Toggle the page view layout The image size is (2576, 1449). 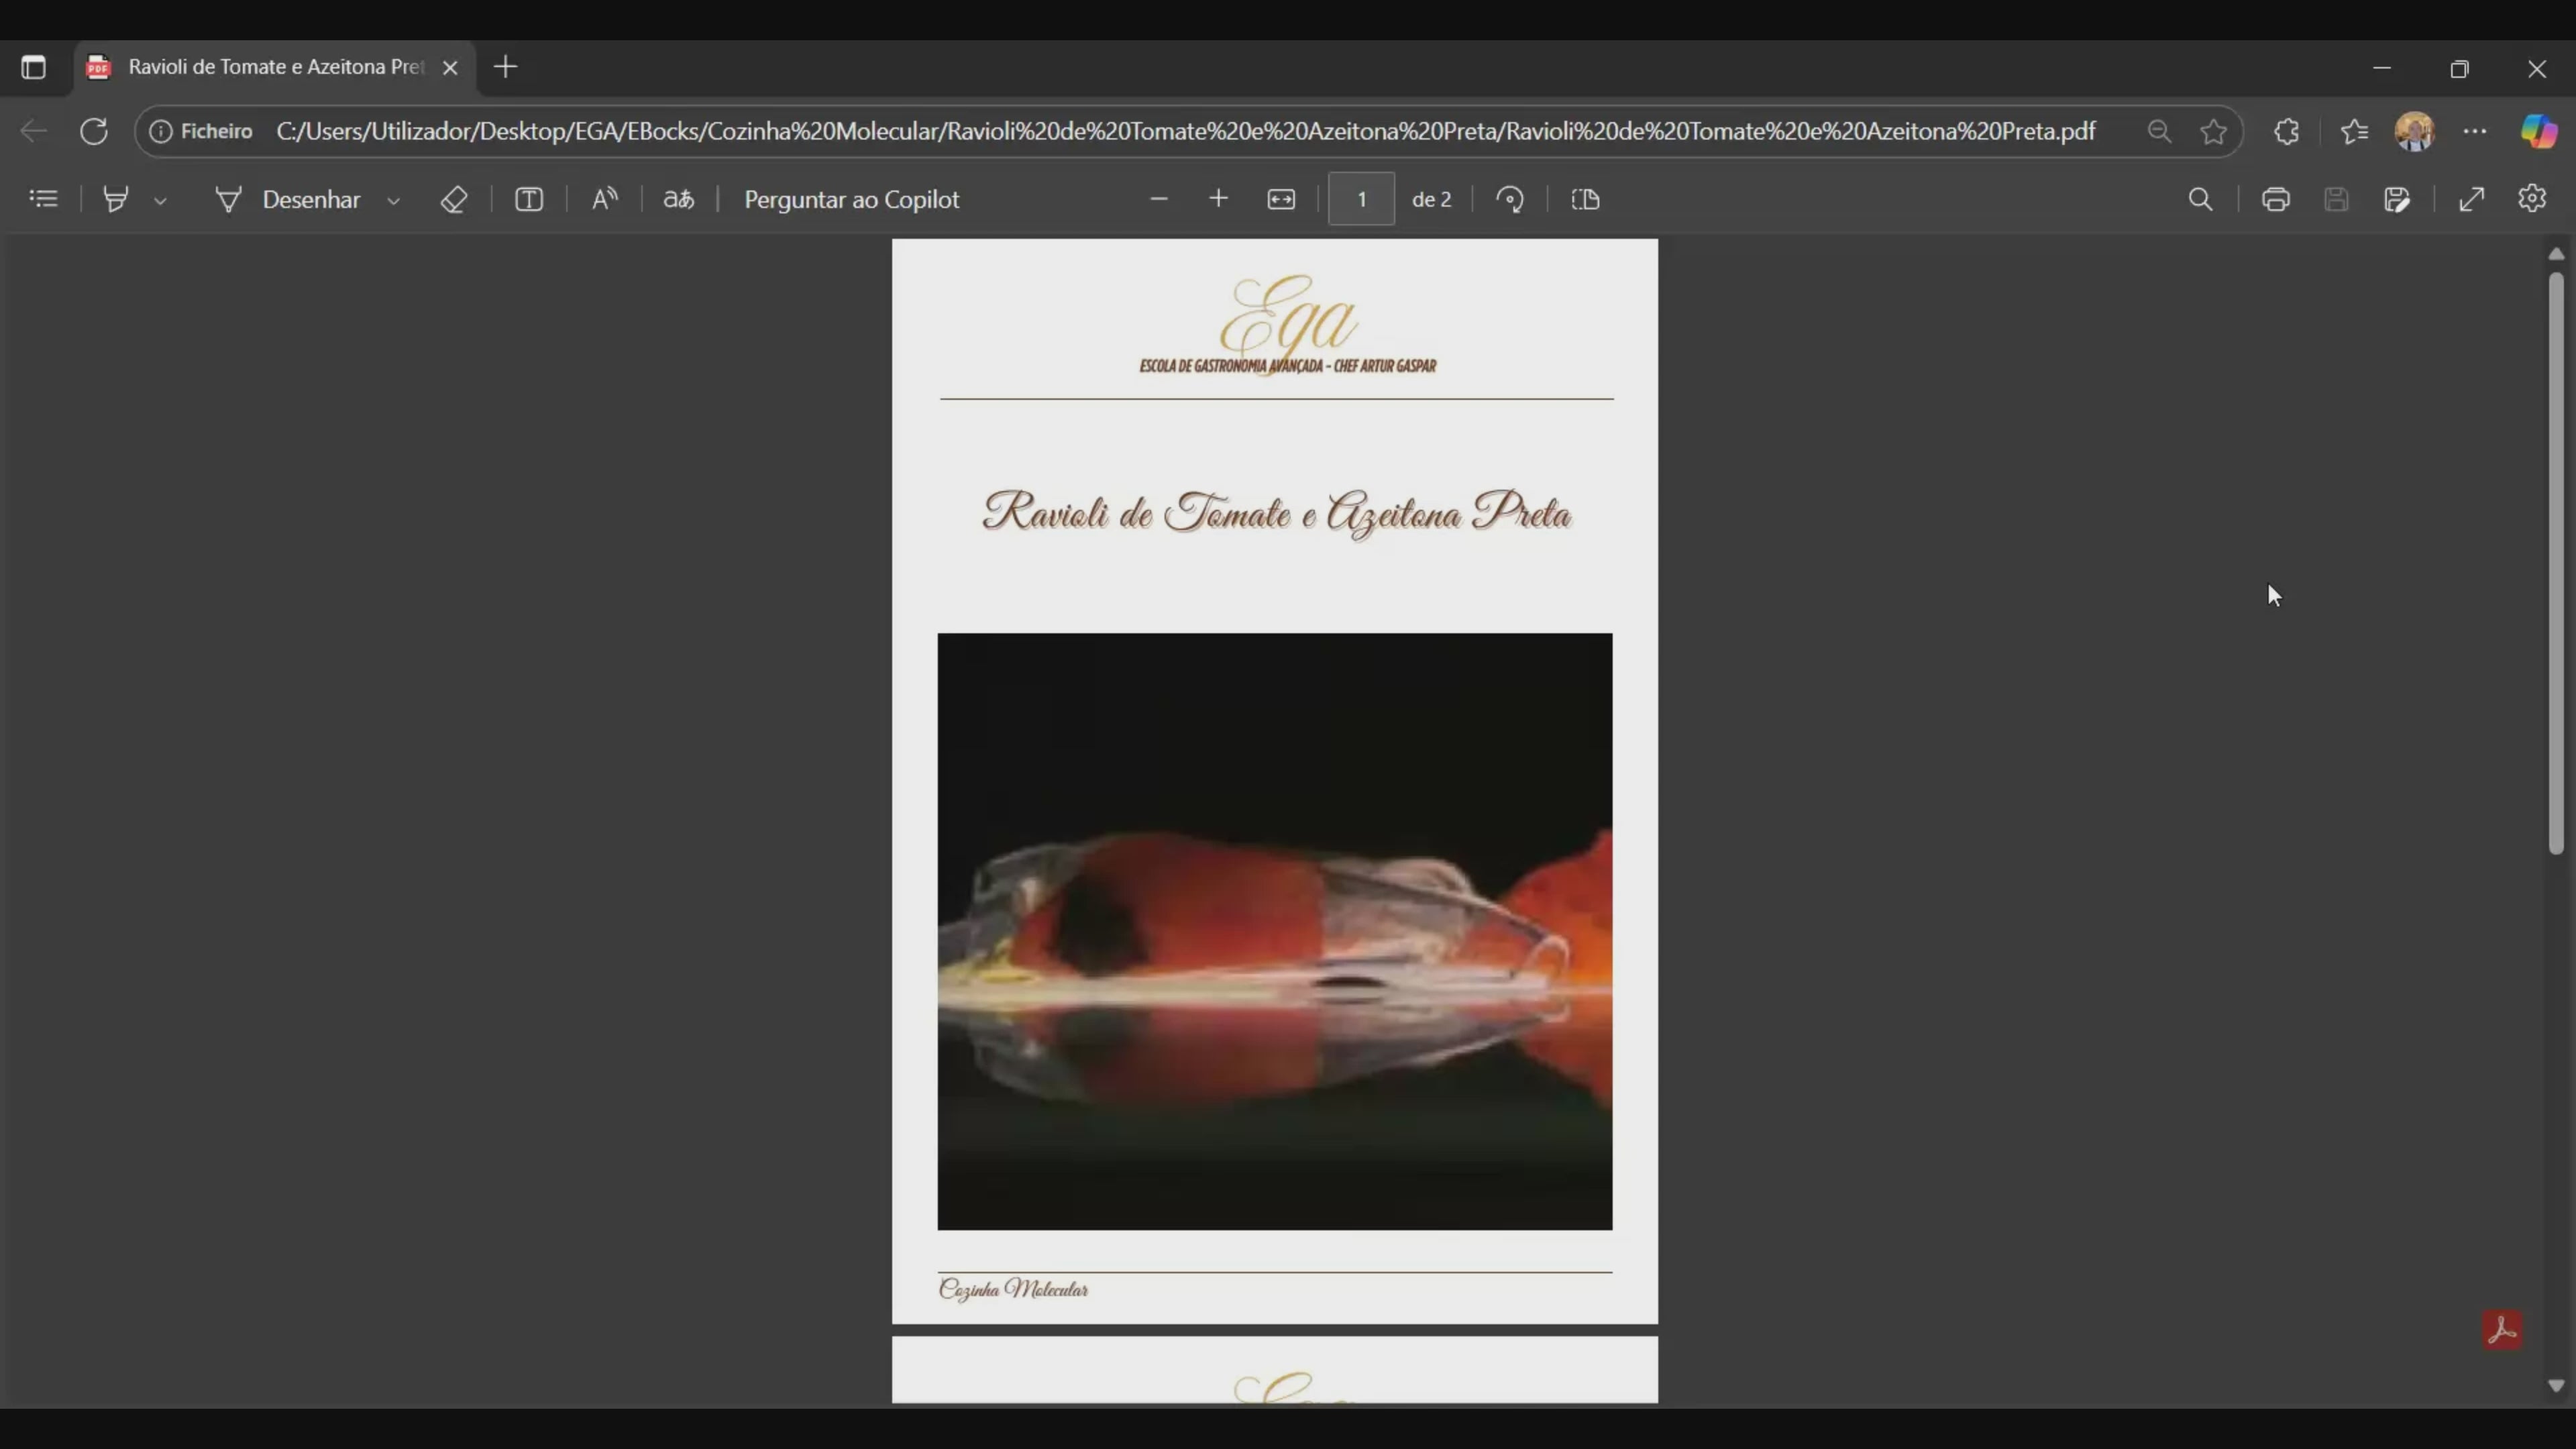click(1586, 199)
